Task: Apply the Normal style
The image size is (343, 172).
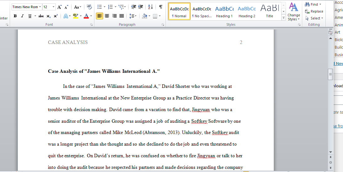Action: (x=179, y=11)
